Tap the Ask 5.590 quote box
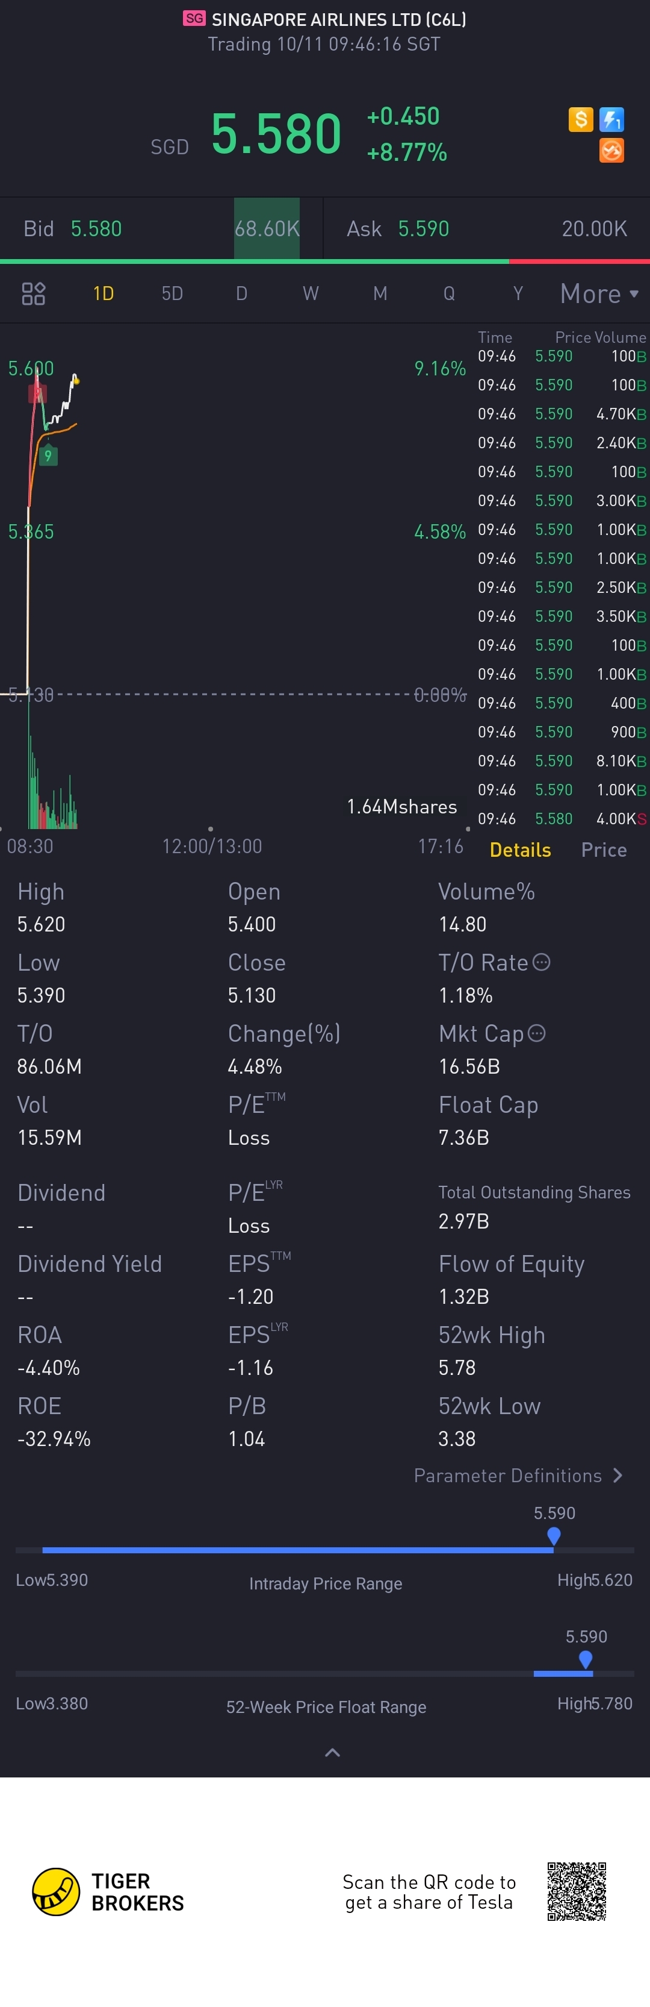Image resolution: width=650 pixels, height=2007 pixels. 486,228
